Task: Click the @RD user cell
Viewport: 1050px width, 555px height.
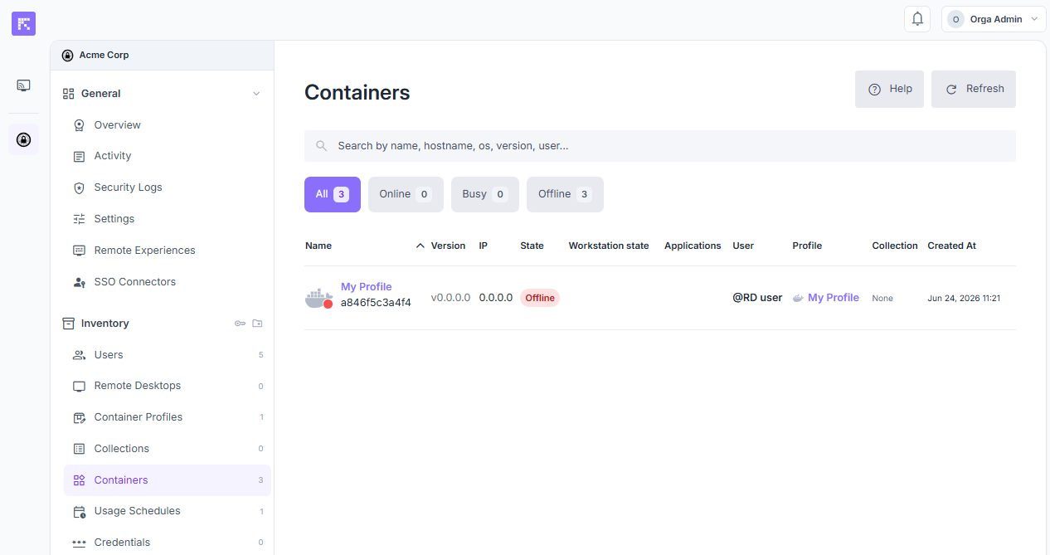Action: pyautogui.click(x=757, y=298)
